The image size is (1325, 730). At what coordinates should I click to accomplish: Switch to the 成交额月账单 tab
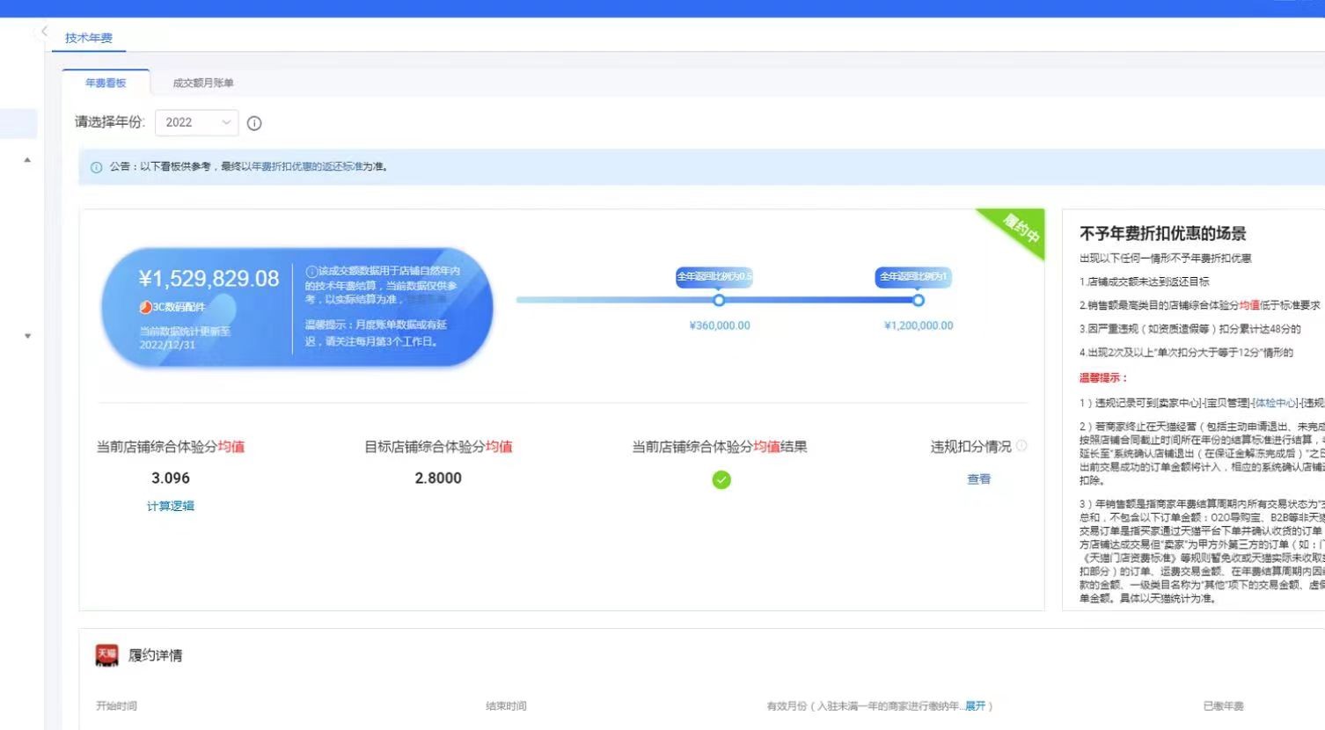tap(203, 83)
